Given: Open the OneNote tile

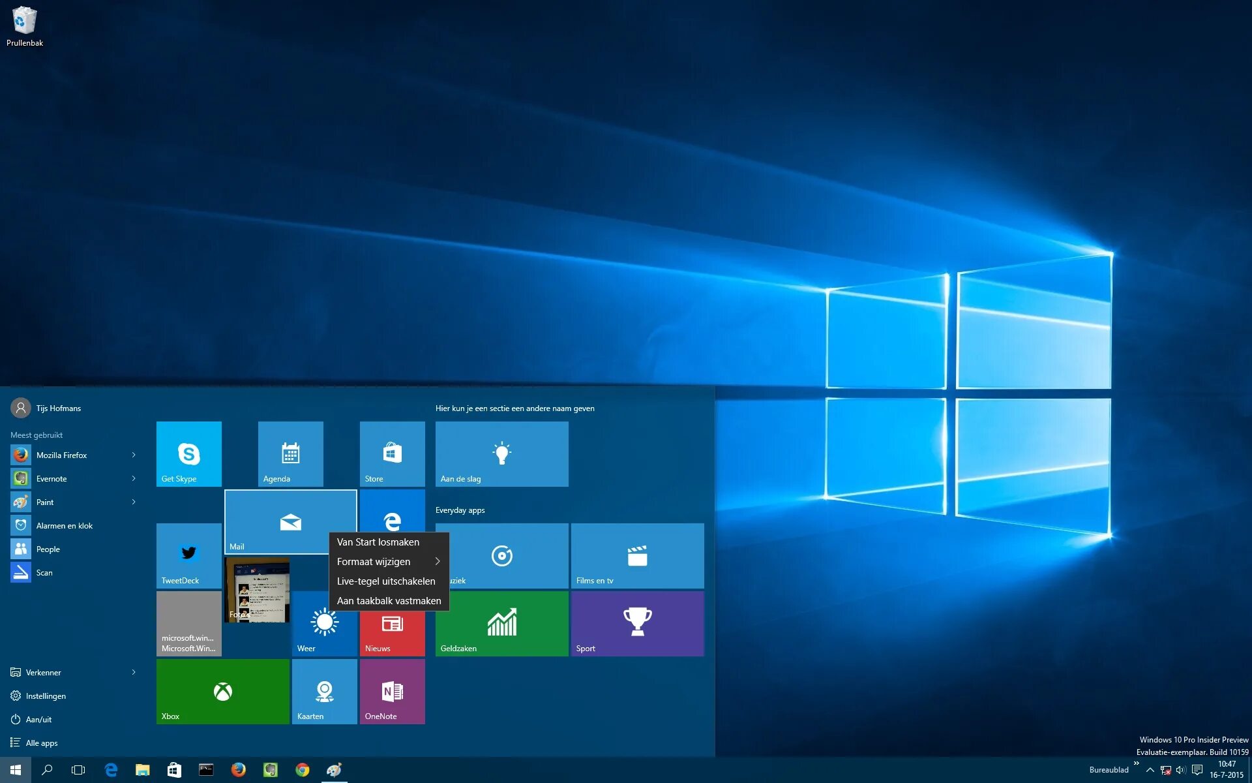Looking at the screenshot, I should pos(392,691).
